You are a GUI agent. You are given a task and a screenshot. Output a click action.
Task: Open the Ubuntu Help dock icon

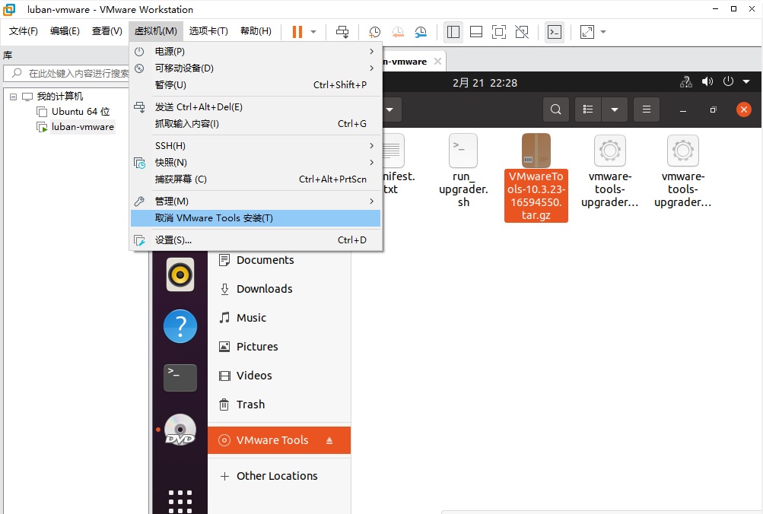coord(180,327)
